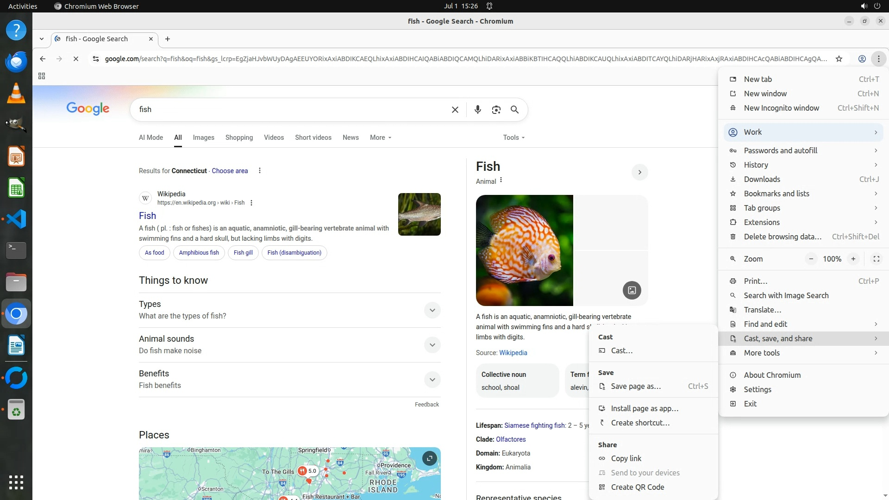Expand the Animal sounds section
The image size is (889, 500).
[x=432, y=345]
